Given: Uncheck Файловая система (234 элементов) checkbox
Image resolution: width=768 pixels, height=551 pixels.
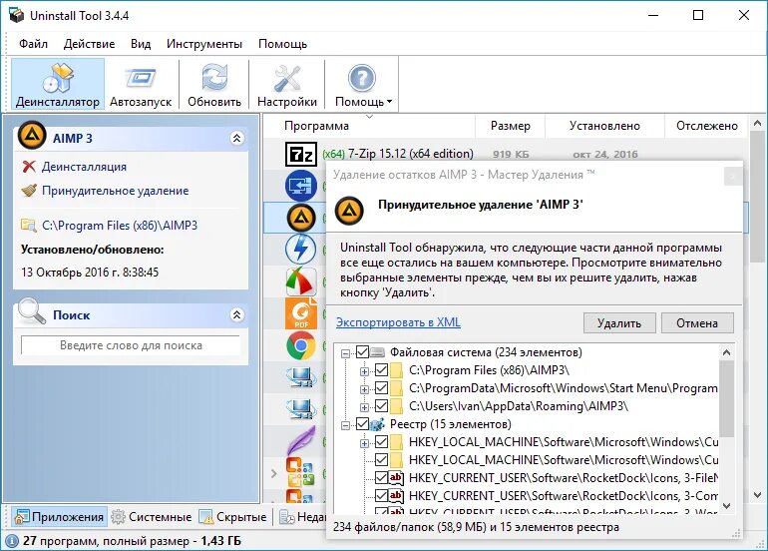Looking at the screenshot, I should [x=362, y=352].
